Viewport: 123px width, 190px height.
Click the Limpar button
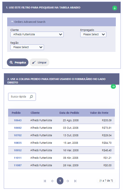39,62
